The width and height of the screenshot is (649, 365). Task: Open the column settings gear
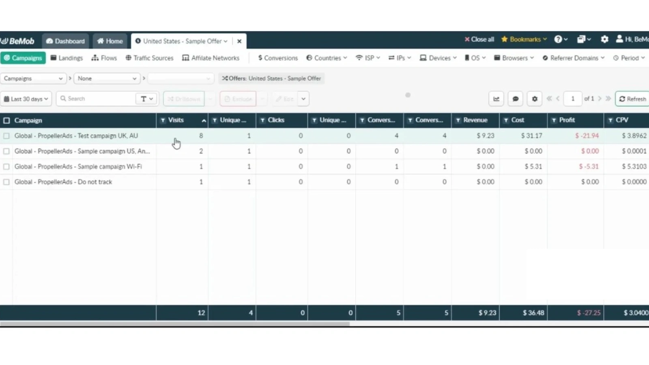[534, 99]
